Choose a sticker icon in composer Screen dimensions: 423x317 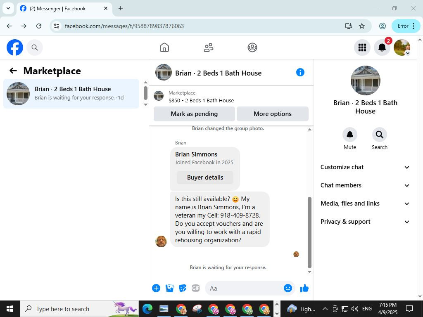click(x=183, y=288)
